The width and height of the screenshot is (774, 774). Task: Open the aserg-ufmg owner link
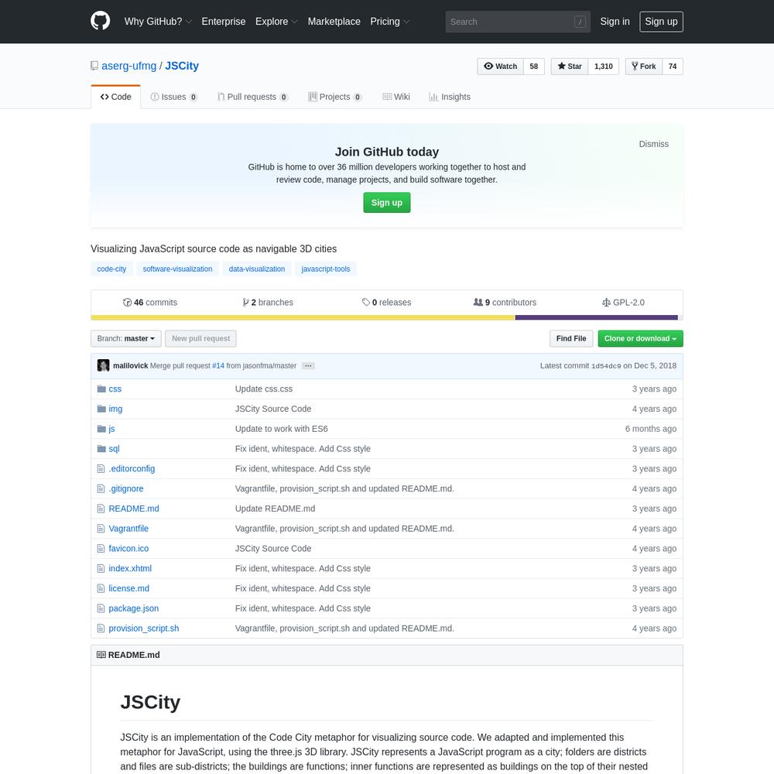tap(128, 66)
